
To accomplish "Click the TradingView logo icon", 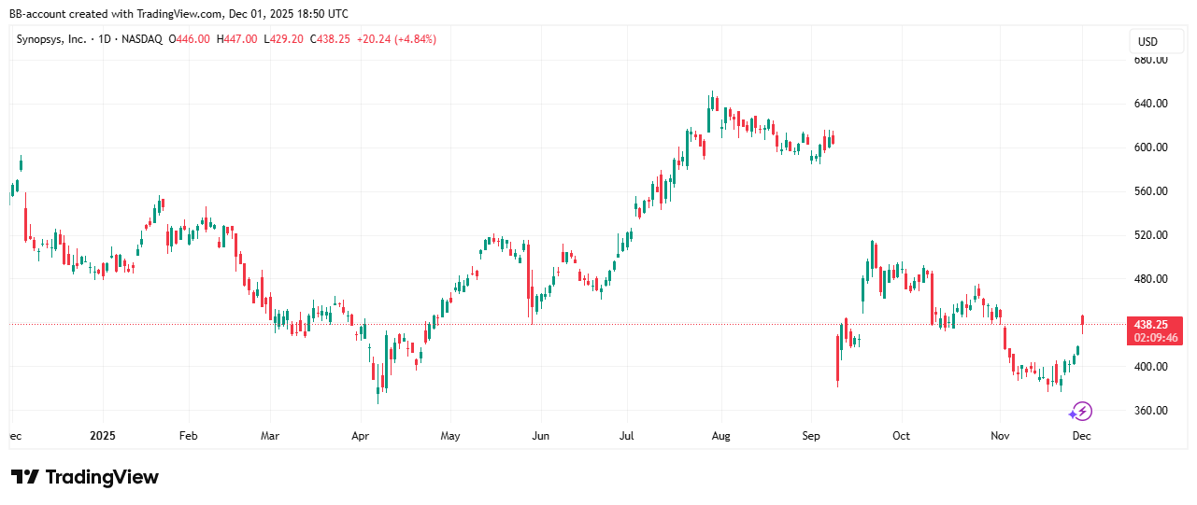I will [25, 477].
